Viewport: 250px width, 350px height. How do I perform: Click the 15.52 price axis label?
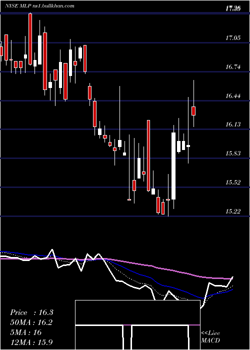click(x=233, y=182)
